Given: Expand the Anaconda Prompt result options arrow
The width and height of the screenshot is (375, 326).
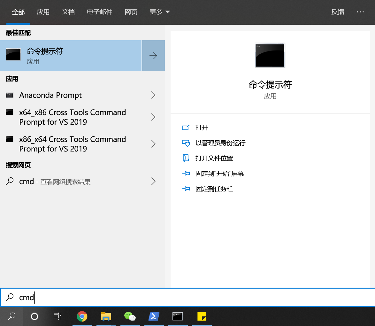Looking at the screenshot, I should click(153, 95).
